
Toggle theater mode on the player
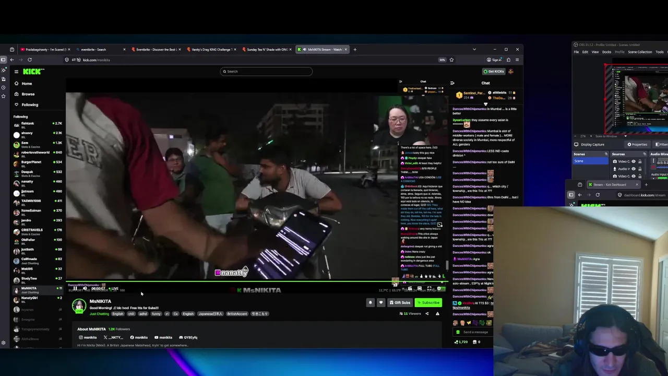point(420,288)
